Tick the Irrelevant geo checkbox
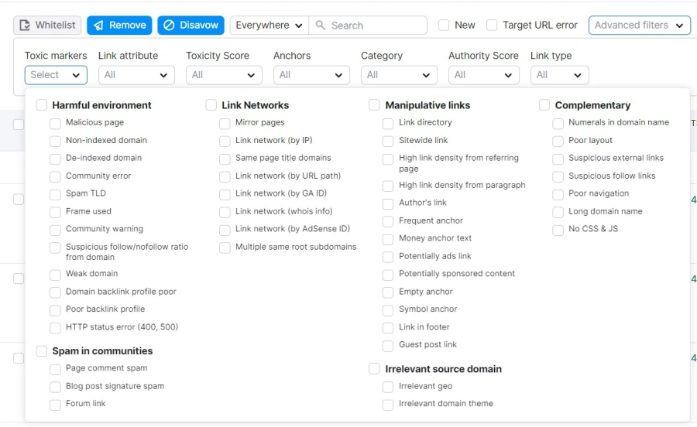 pyautogui.click(x=388, y=387)
